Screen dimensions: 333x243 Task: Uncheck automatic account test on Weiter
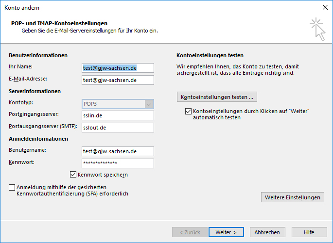[188, 111]
